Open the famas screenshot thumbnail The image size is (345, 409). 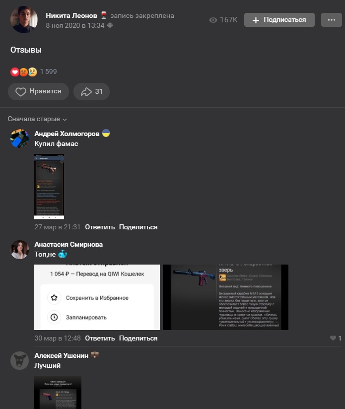coord(49,186)
